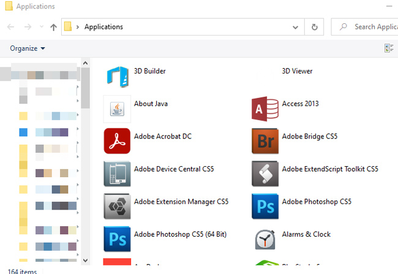Click the Refresh button
398x274 pixels.
[315, 27]
